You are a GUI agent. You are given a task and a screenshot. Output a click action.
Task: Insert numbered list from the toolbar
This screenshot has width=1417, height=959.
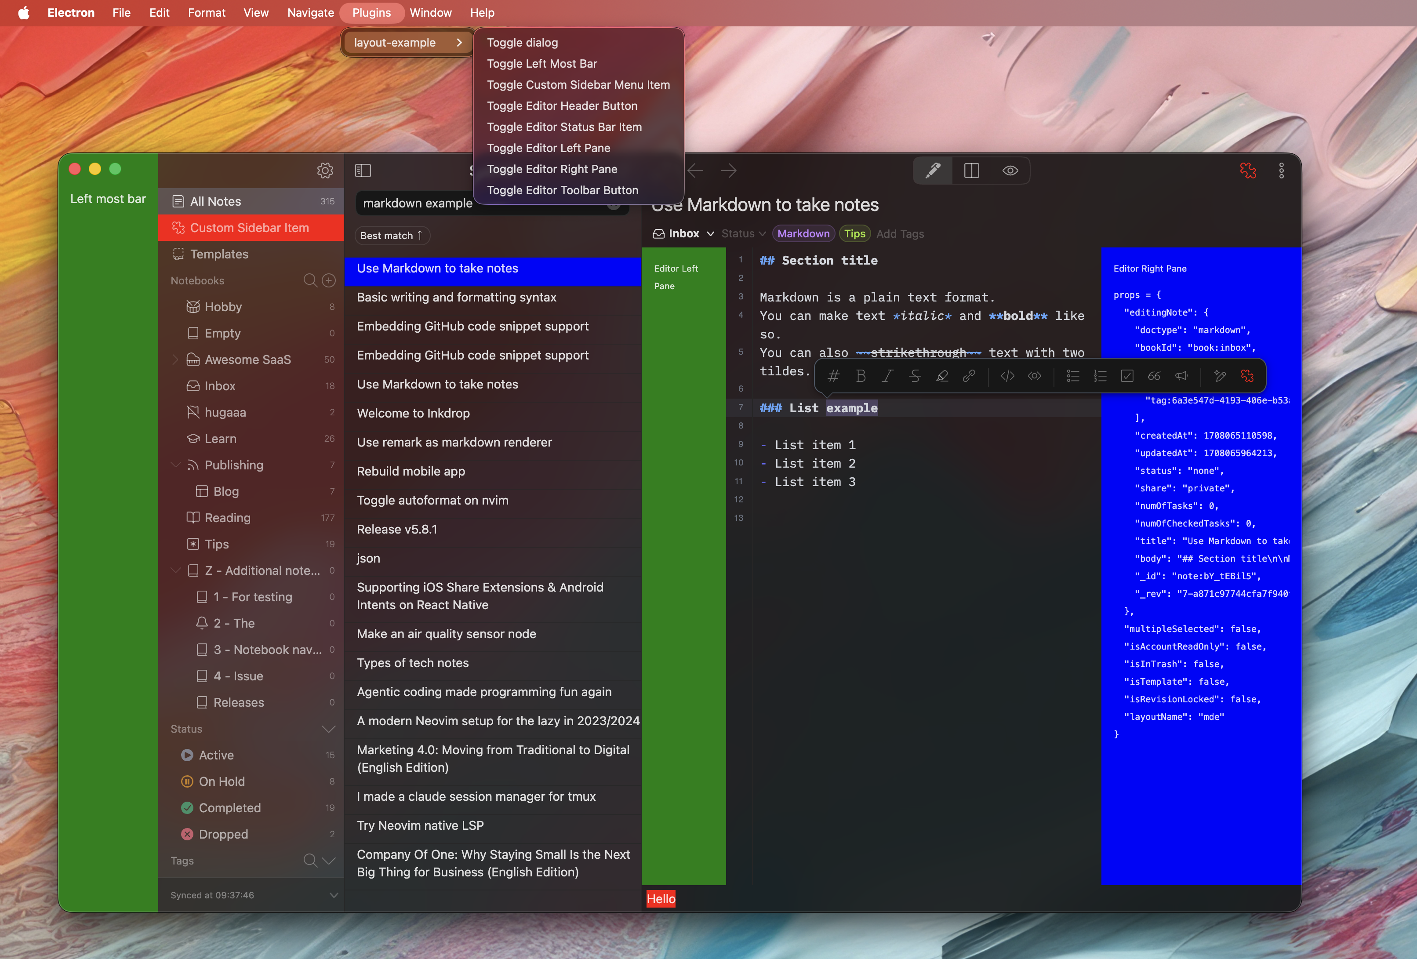1100,376
